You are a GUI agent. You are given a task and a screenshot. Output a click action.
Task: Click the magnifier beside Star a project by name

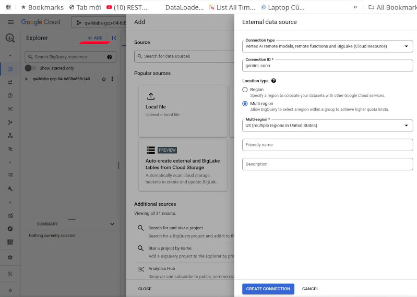[x=141, y=248]
